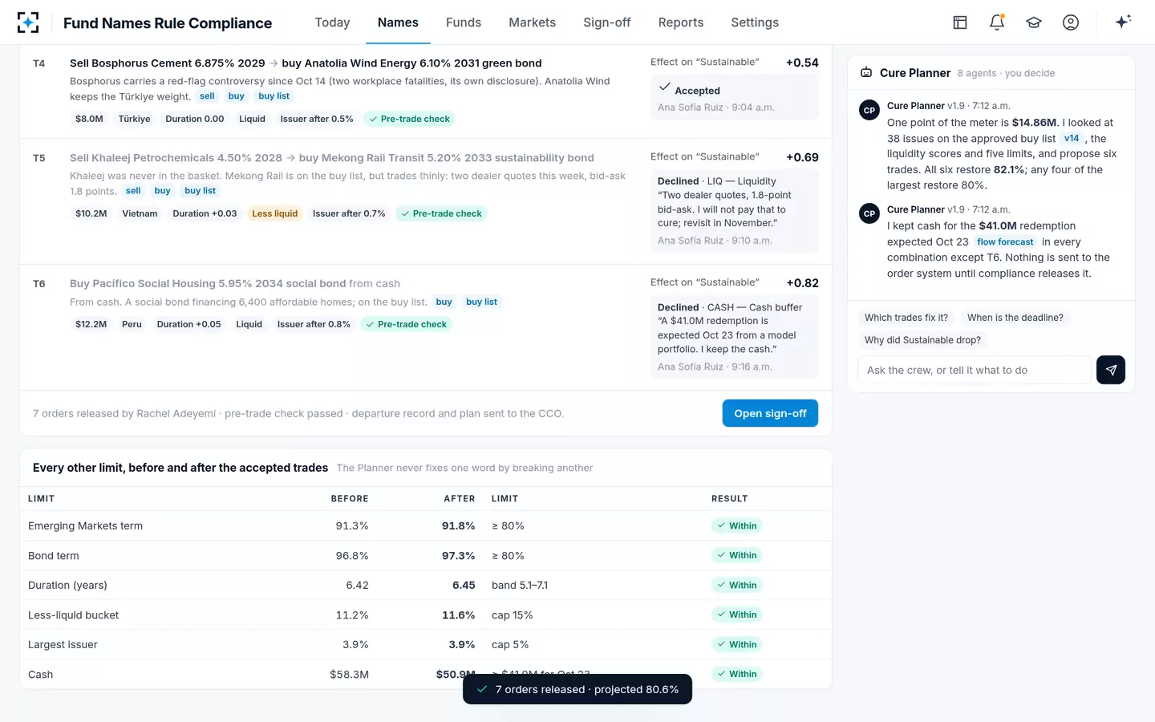Click the sell tag in trade T5

(x=133, y=191)
